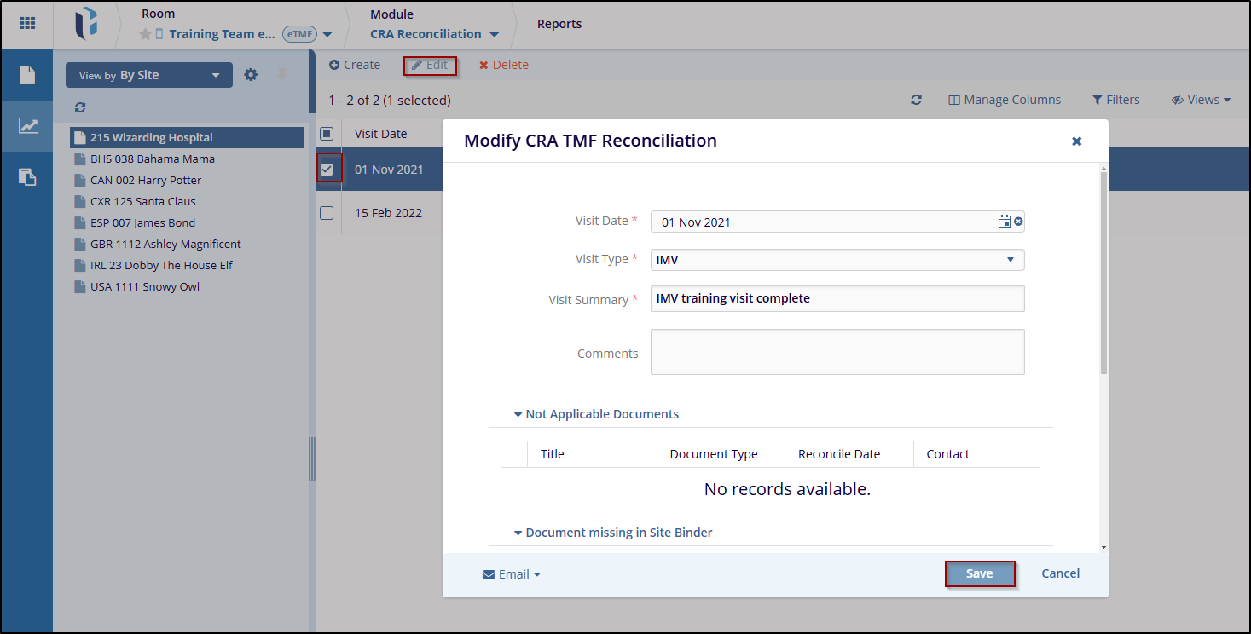
Task: Open the Visit Type dropdown
Action: tap(837, 260)
